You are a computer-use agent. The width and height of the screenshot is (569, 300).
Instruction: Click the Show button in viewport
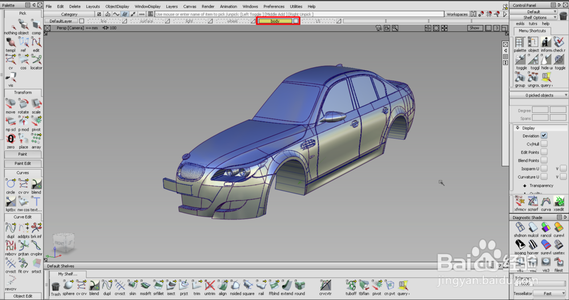click(x=474, y=28)
